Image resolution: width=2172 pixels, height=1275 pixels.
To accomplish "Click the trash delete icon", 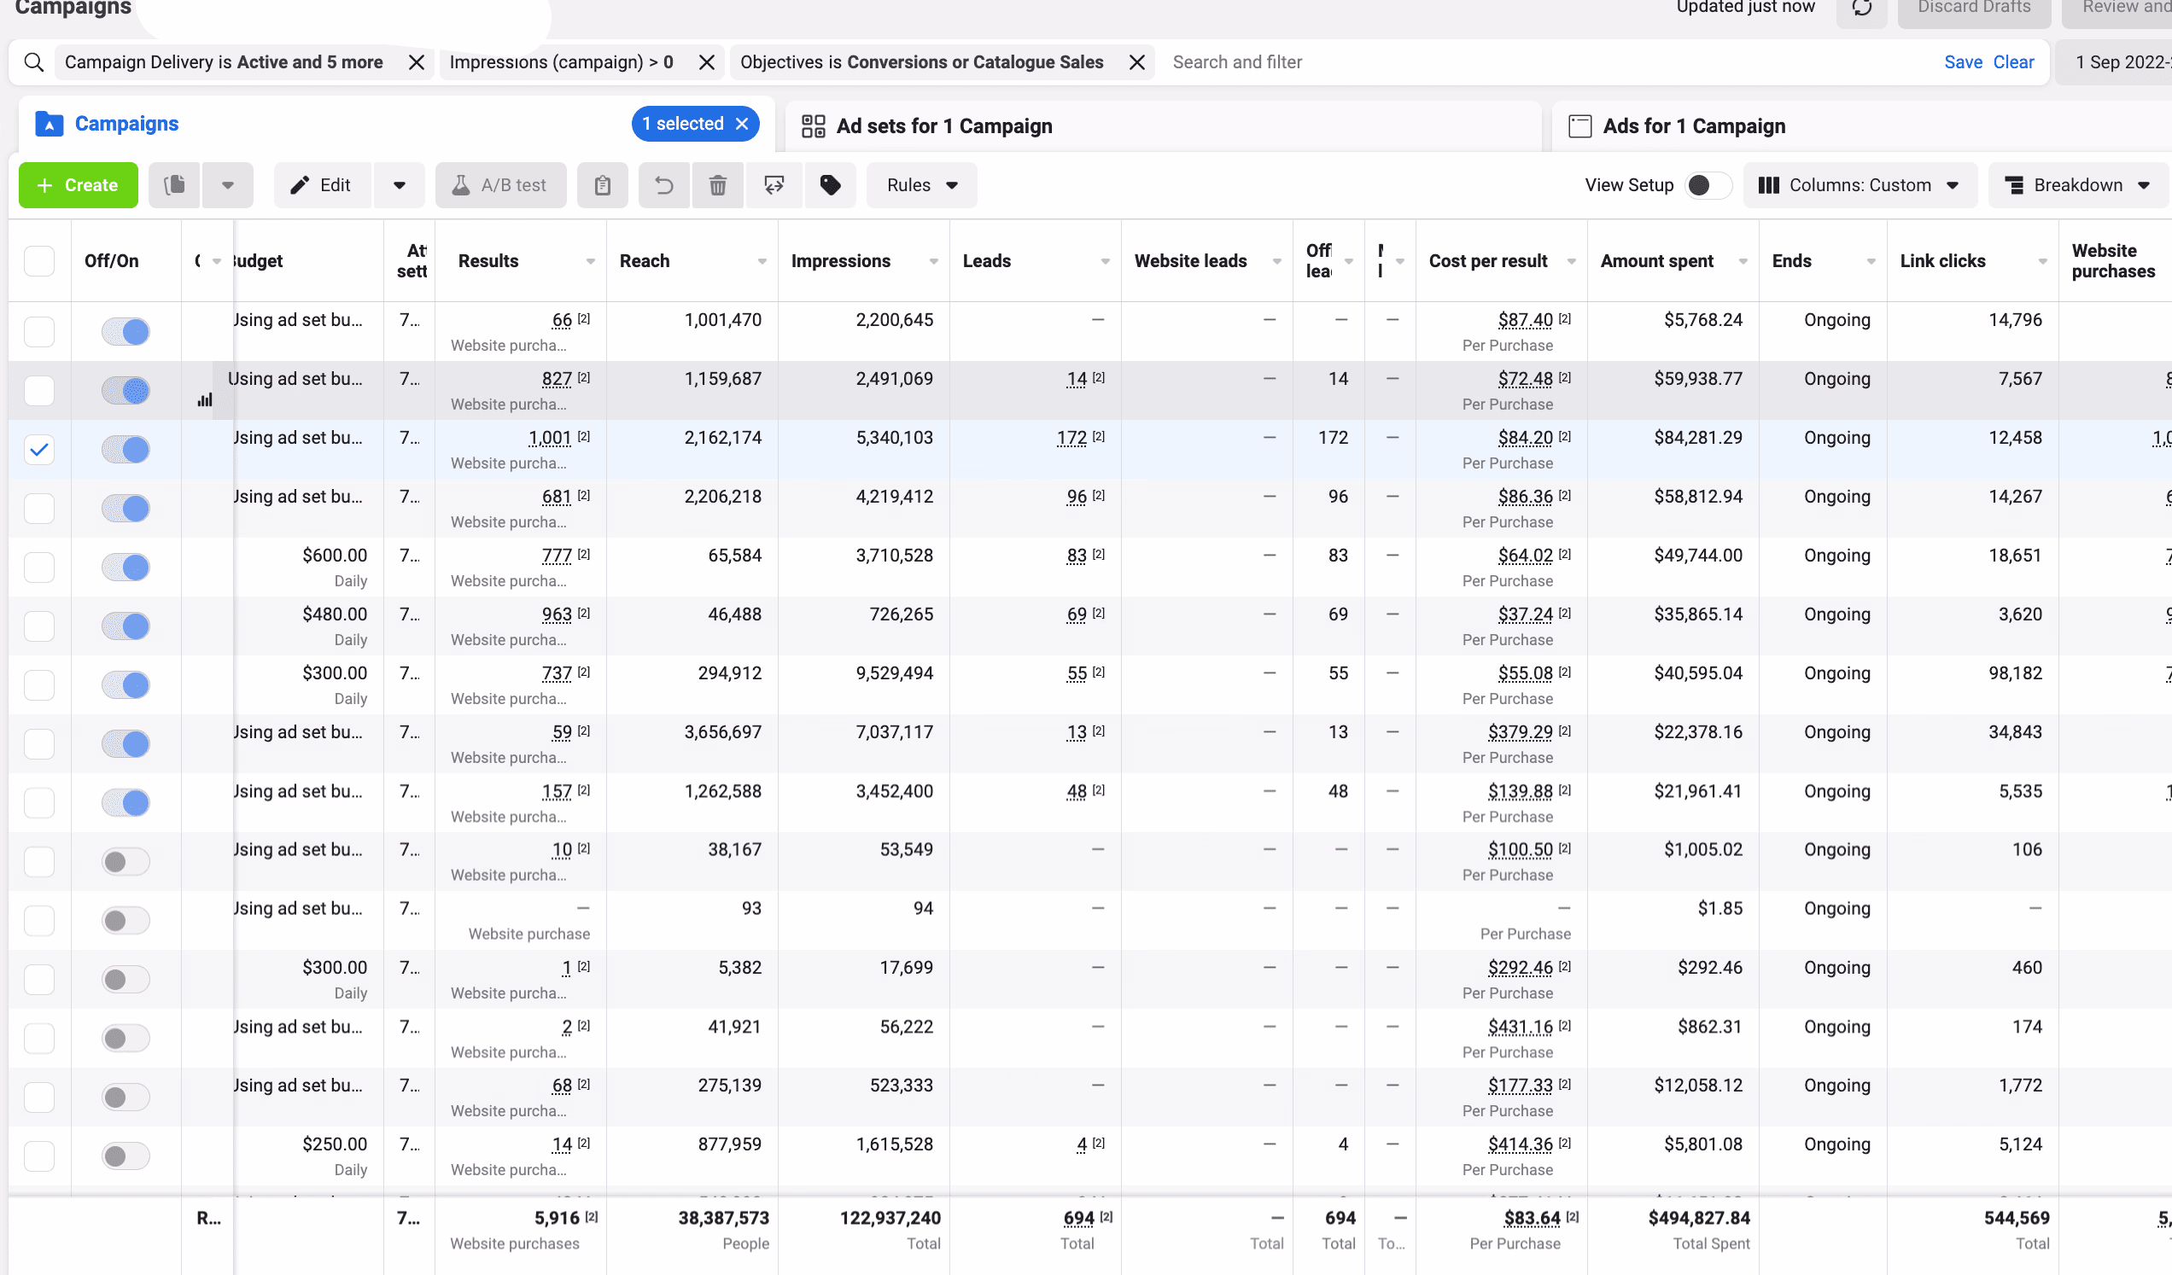I will coord(717,185).
